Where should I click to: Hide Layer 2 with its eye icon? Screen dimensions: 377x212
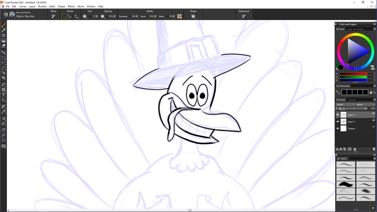pos(338,115)
